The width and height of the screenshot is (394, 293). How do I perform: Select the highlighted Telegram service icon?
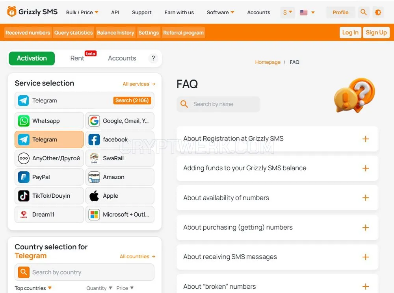pos(24,139)
